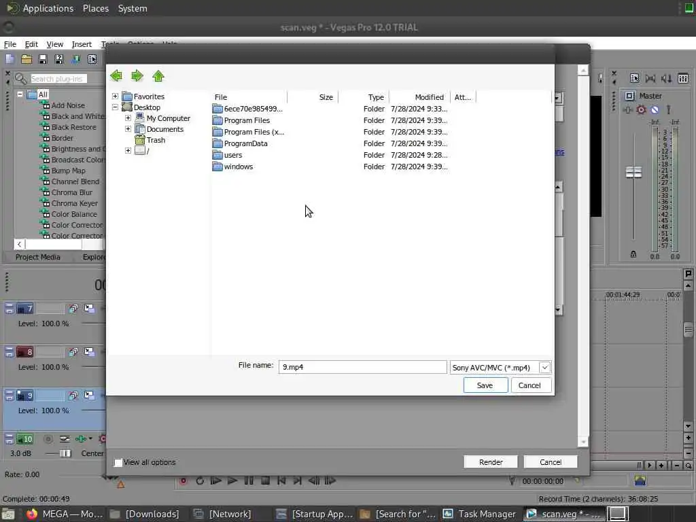Expand the Documents tree node
Screen dimensions: 696x522
click(x=128, y=128)
